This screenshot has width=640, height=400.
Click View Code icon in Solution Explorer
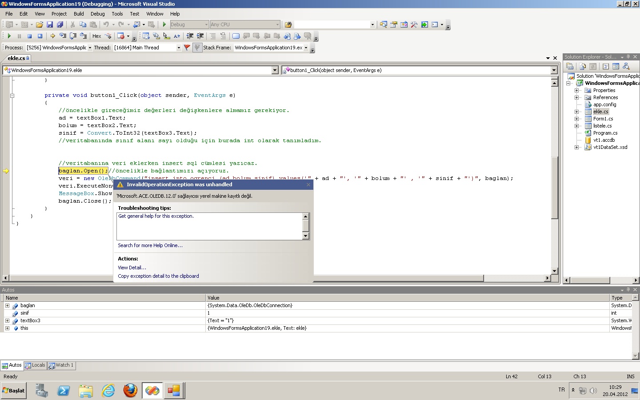[x=605, y=66]
